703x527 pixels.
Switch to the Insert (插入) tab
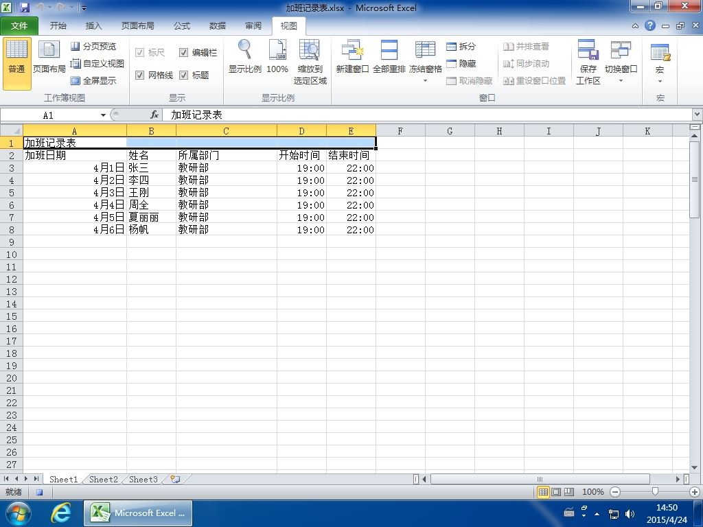[93, 26]
